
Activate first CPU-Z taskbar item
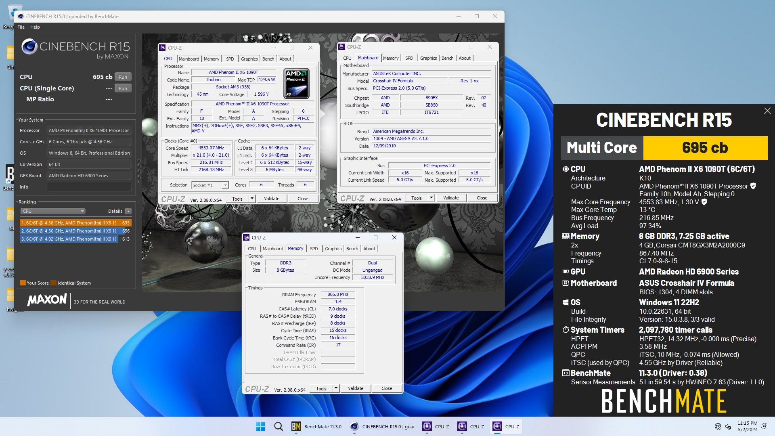pyautogui.click(x=436, y=426)
